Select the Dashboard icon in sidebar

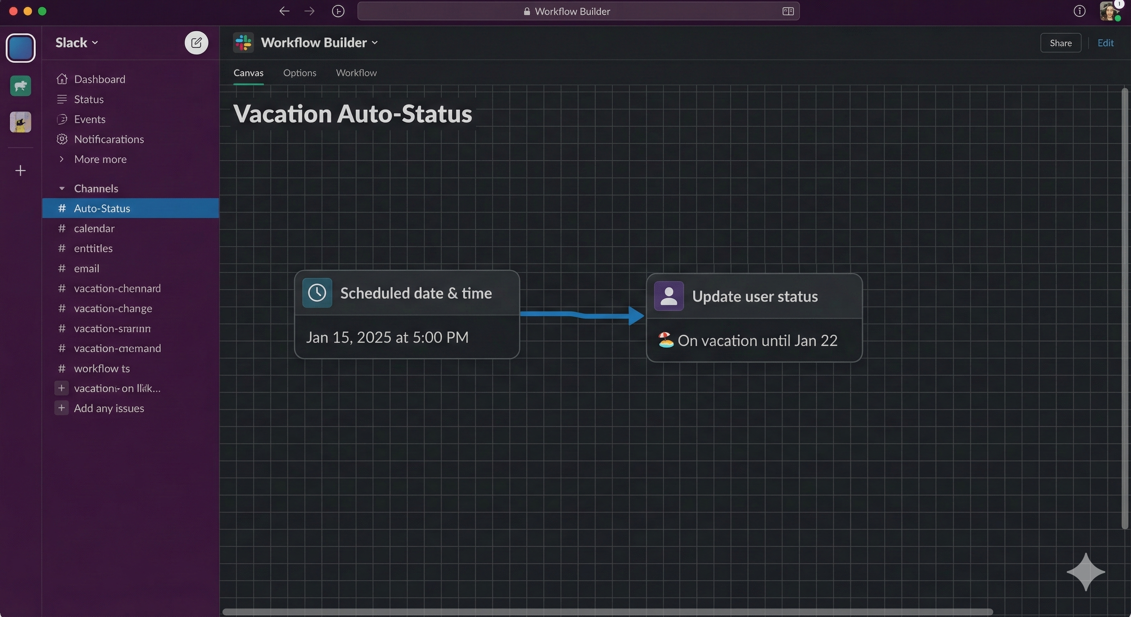coord(62,79)
